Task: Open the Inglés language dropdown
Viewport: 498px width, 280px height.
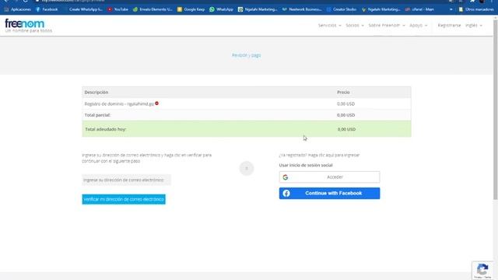Action: 474,25
